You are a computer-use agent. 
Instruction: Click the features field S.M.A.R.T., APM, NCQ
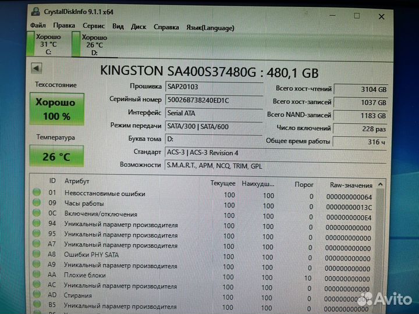276,166
